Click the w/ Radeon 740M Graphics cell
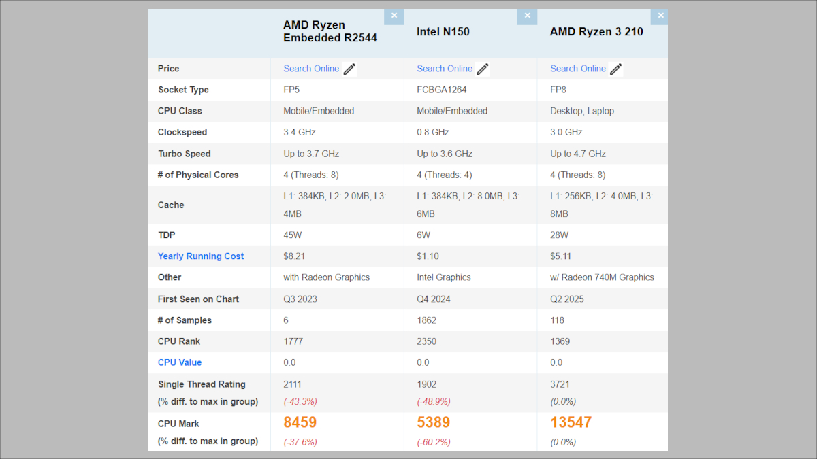This screenshot has width=817, height=459. click(x=603, y=277)
